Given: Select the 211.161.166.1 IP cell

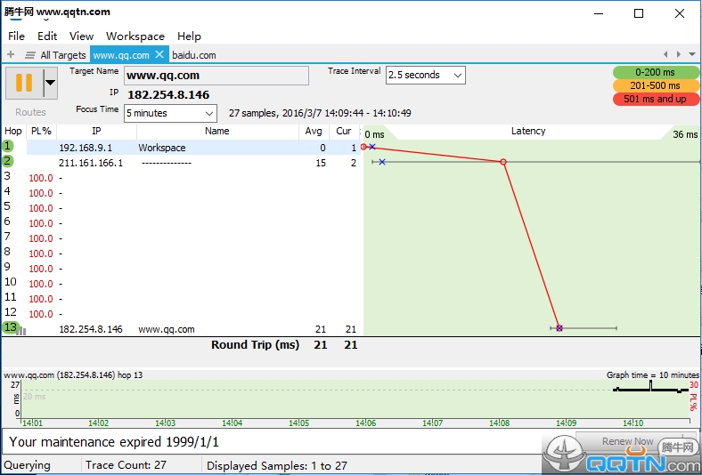Looking at the screenshot, I should (x=91, y=163).
